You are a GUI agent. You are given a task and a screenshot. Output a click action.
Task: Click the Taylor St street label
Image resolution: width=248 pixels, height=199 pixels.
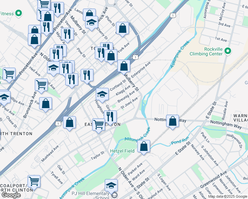point(97,155)
